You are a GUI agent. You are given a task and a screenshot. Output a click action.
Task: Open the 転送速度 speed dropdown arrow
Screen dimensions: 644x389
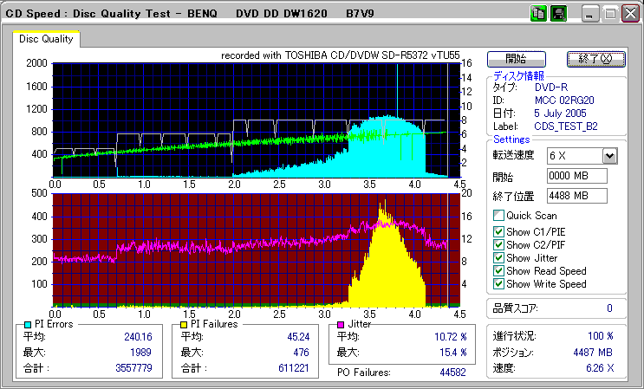[609, 156]
